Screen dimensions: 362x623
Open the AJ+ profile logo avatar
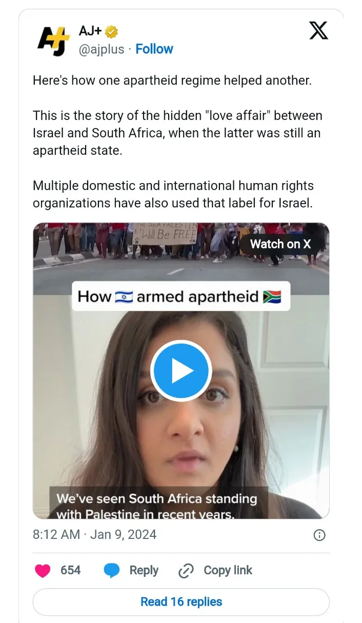(x=54, y=40)
